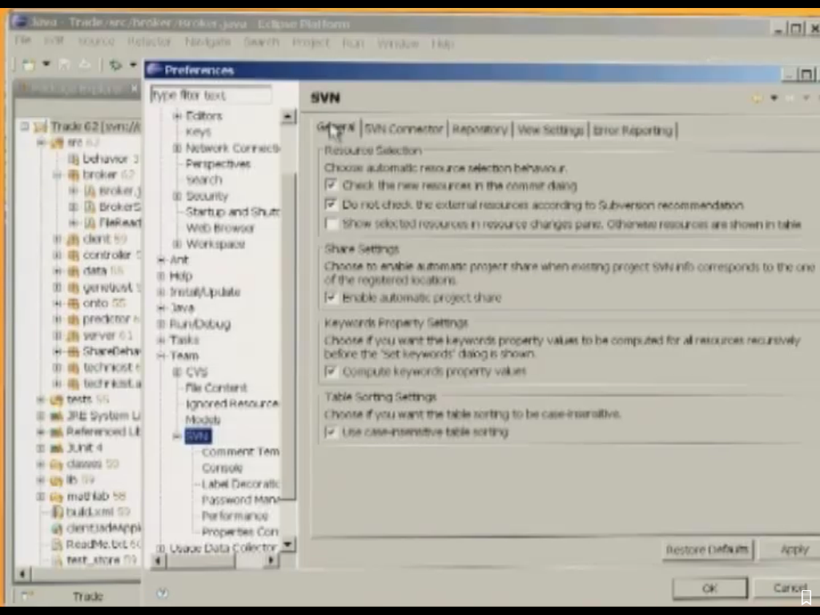The height and width of the screenshot is (615, 820).
Task: Select Label Decorations under SVN
Action: click(240, 484)
